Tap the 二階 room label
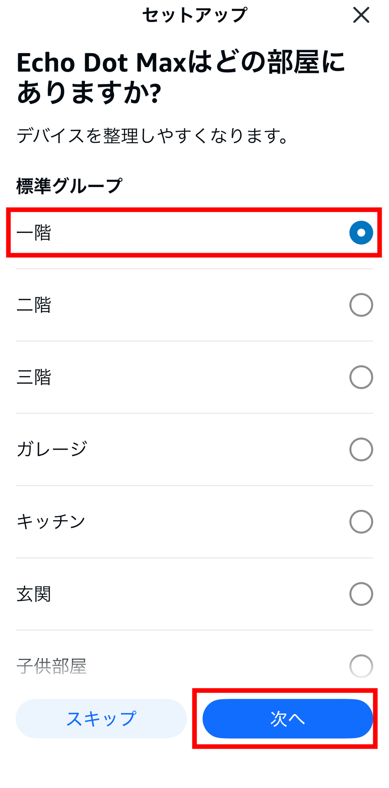This screenshot has width=389, height=788. click(x=34, y=305)
